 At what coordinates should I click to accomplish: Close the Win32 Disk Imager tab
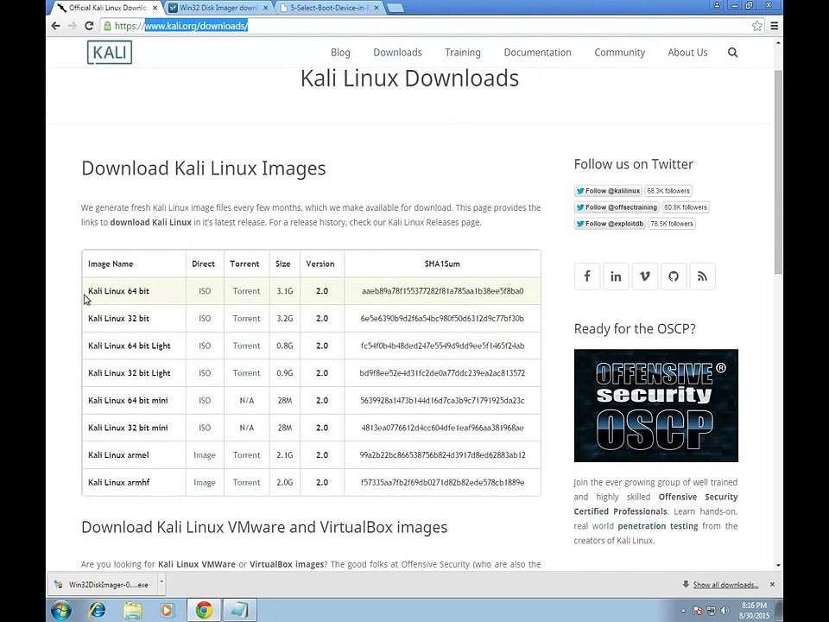point(265,8)
